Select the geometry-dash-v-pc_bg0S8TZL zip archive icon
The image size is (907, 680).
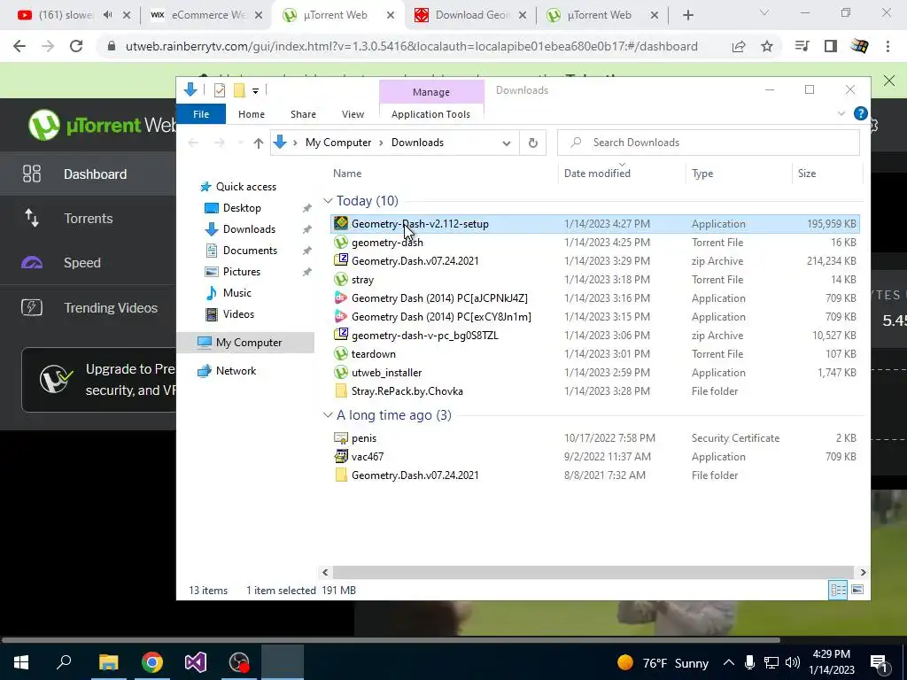coord(341,336)
